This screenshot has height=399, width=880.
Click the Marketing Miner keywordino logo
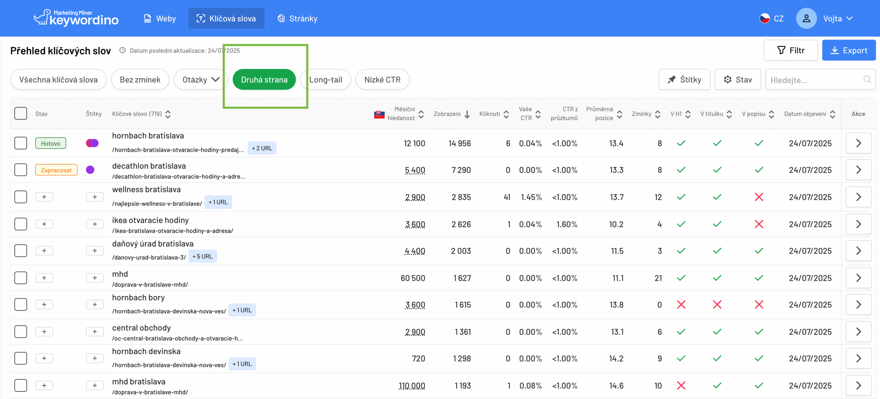(76, 18)
